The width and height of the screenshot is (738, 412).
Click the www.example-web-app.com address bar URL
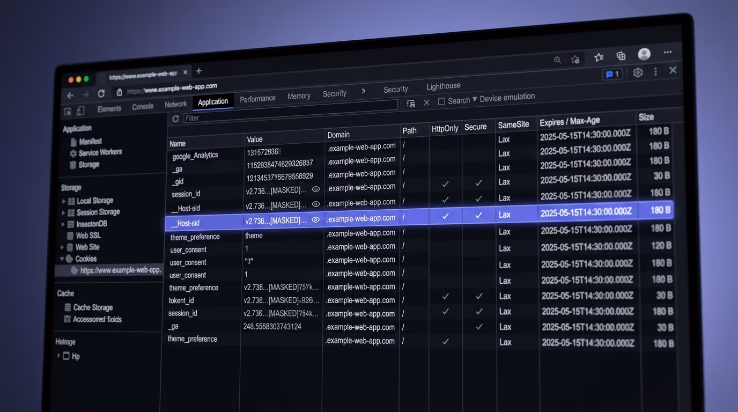pos(172,89)
